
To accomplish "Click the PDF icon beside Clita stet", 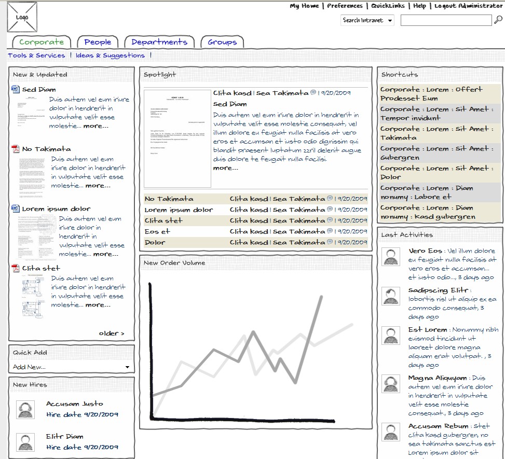I will coord(16,269).
